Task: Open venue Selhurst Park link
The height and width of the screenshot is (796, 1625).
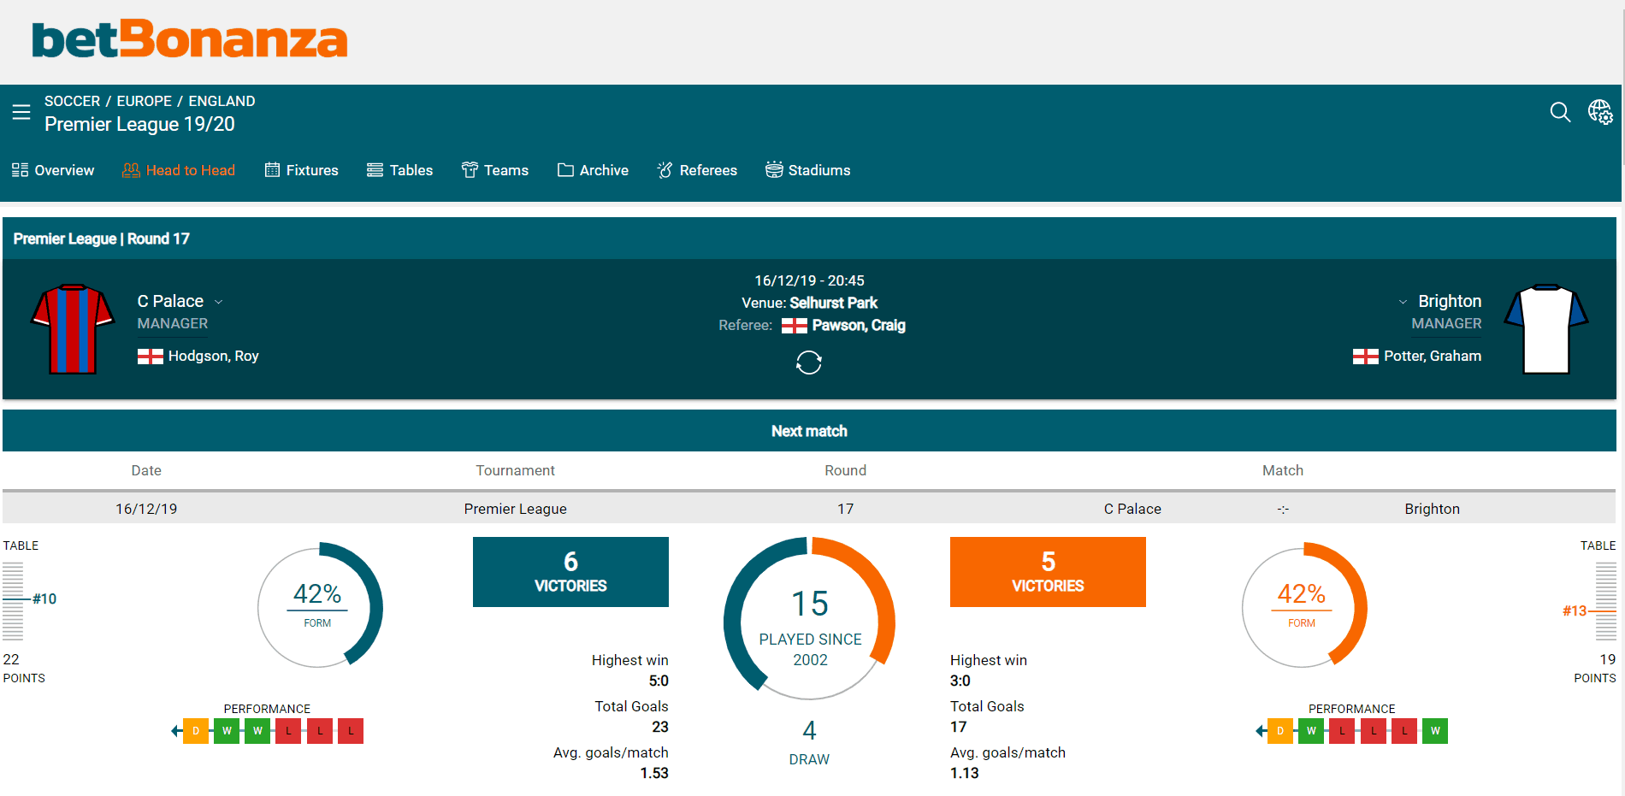Action: 834,304
